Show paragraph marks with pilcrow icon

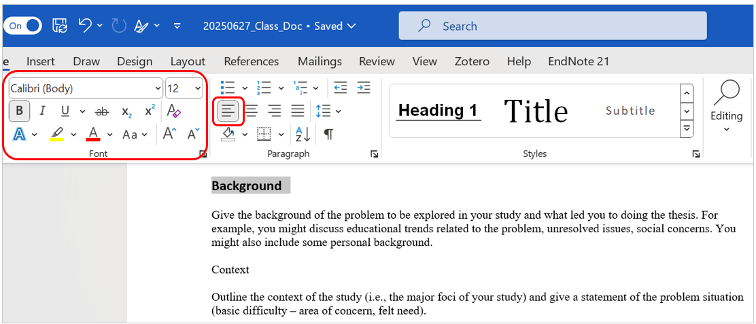tap(328, 134)
